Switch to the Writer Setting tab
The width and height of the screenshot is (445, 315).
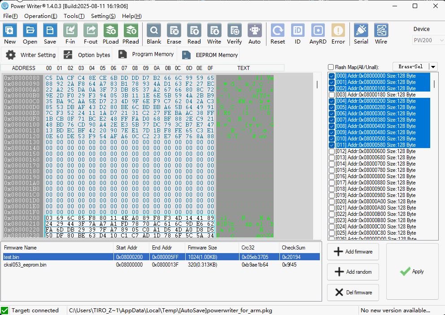(31, 55)
